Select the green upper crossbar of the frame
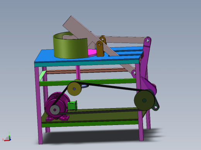This screenshot has height=150, width=201. pyautogui.click(x=88, y=82)
